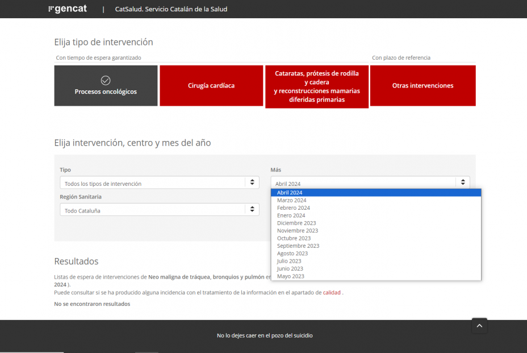Select Septiembre 2023 option

298,246
